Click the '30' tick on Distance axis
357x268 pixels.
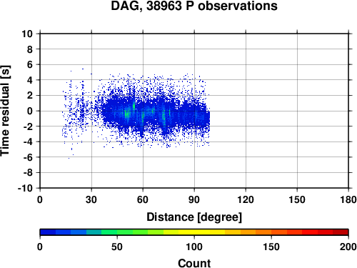point(91,199)
